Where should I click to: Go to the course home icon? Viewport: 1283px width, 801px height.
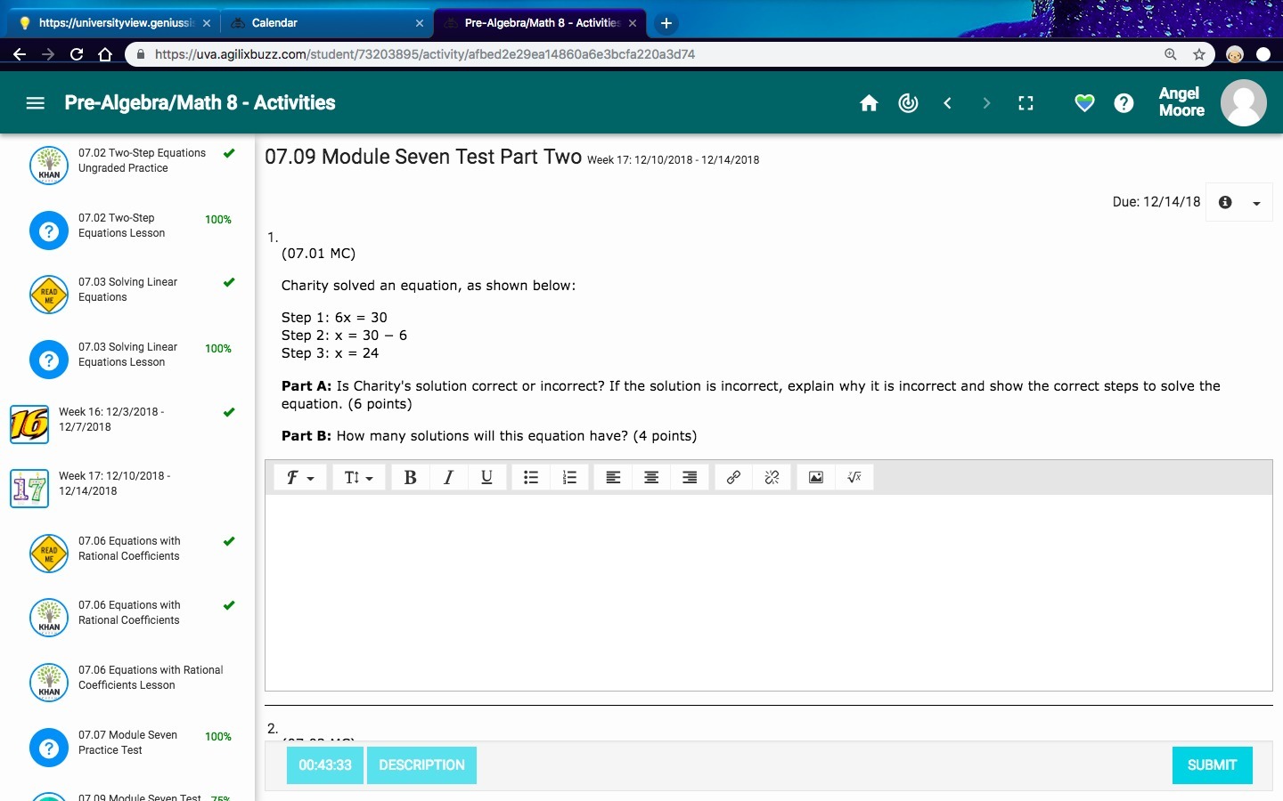point(869,103)
